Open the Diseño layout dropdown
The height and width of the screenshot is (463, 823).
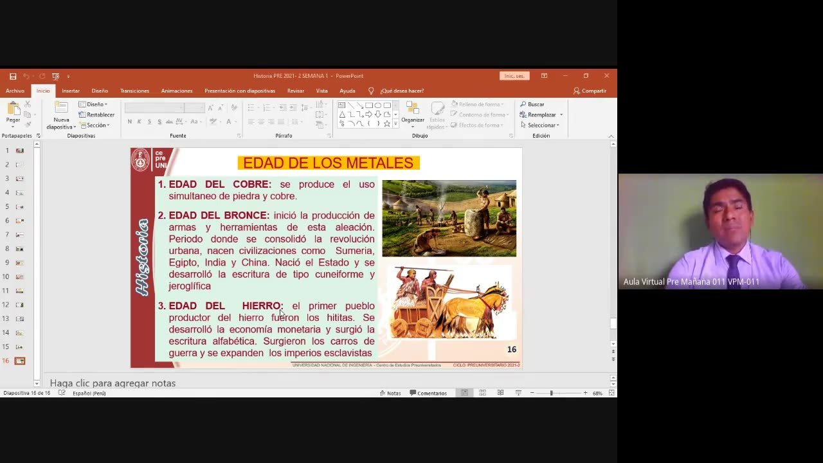click(x=93, y=104)
